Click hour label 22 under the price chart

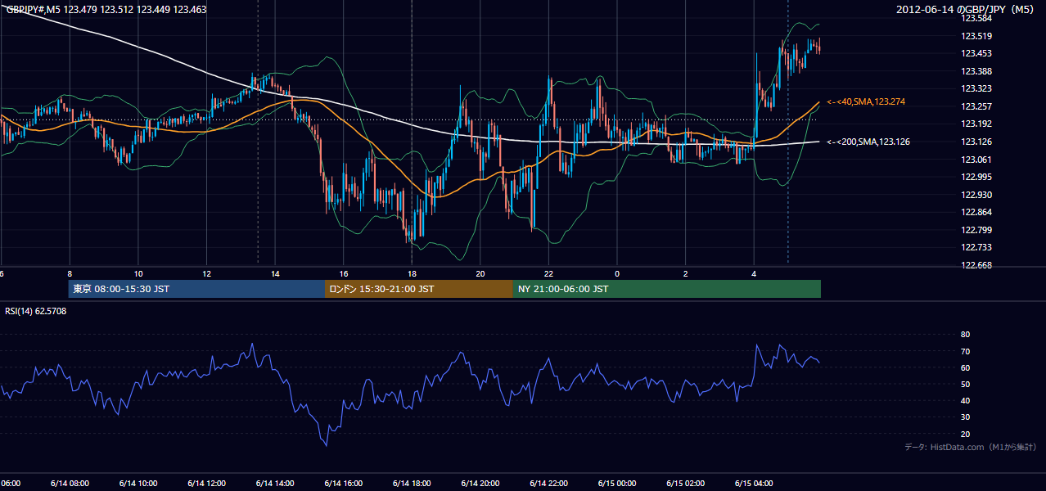click(x=549, y=274)
